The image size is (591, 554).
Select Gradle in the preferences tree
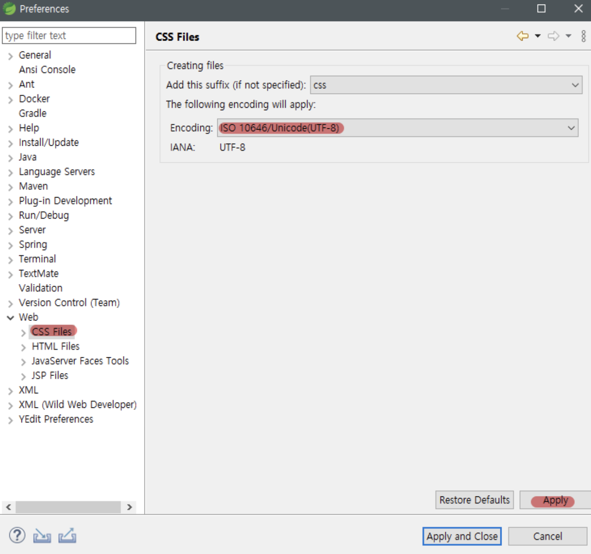pyautogui.click(x=33, y=113)
